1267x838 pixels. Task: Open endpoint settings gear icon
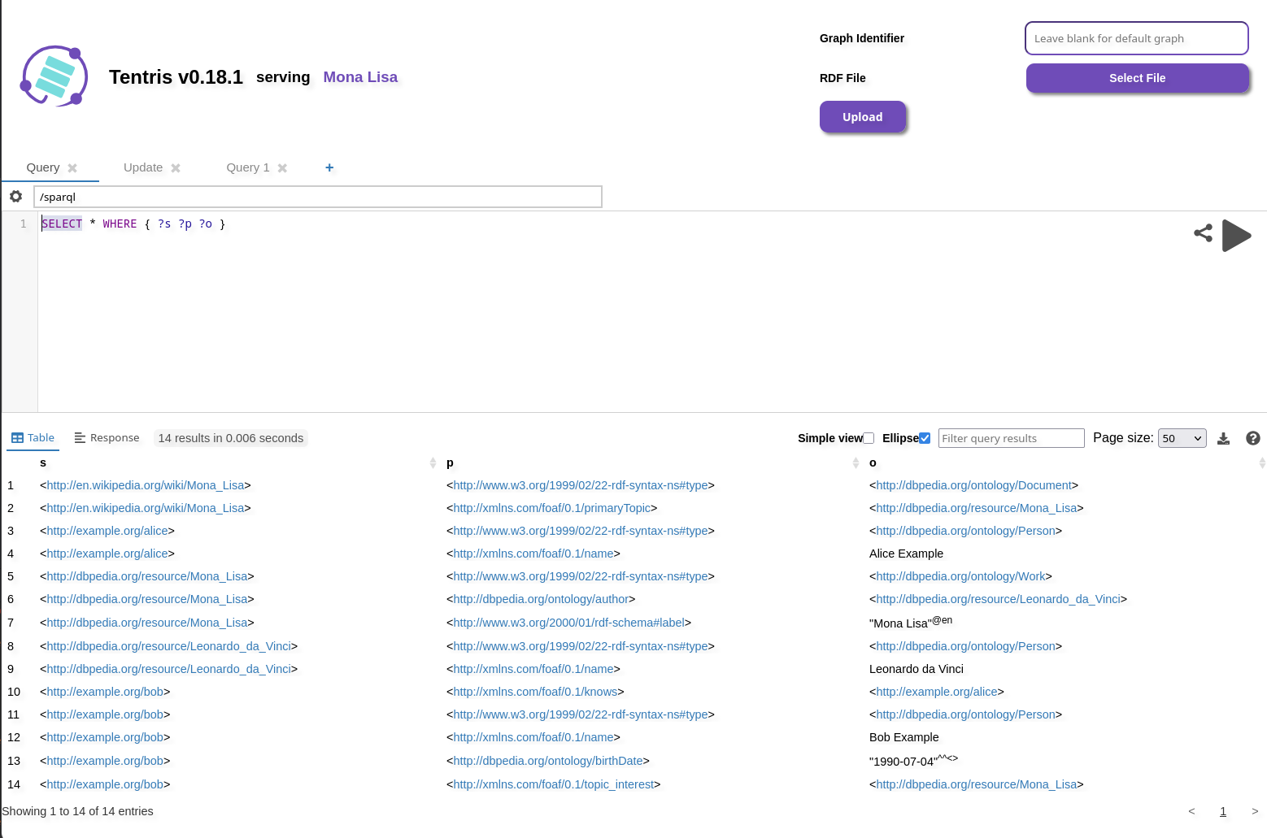coord(15,196)
